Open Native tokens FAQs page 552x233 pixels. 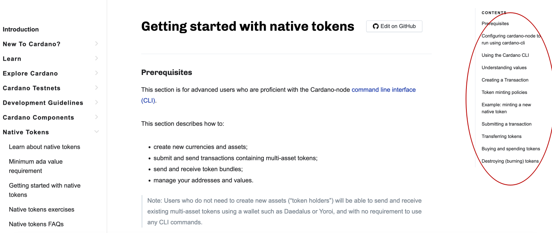pos(36,224)
